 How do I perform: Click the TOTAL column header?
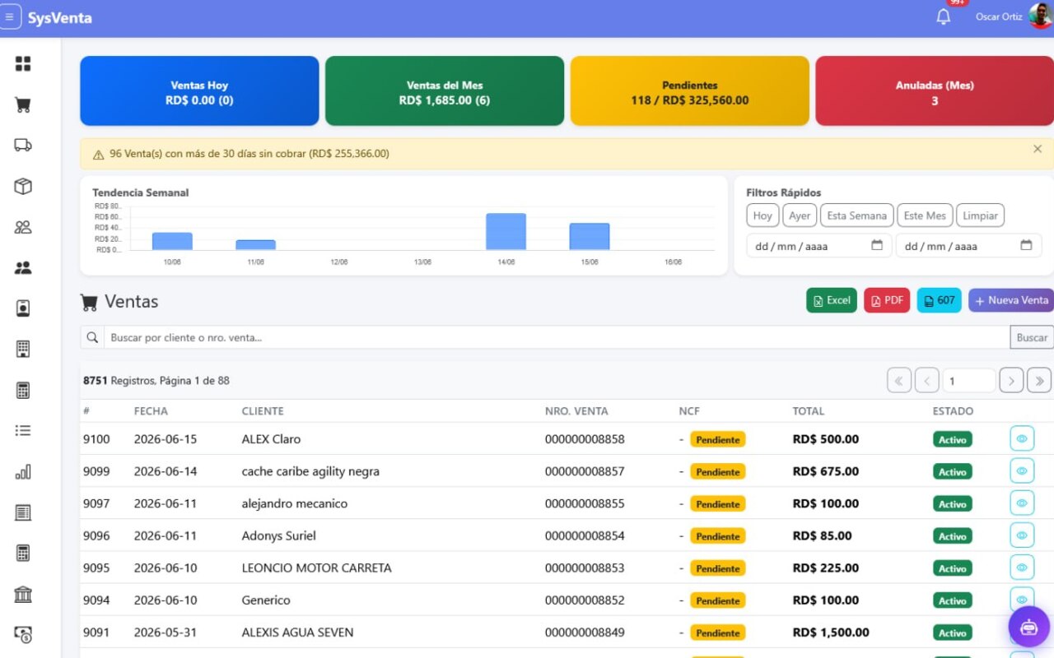(x=809, y=411)
